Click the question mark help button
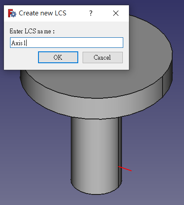 coord(91,13)
